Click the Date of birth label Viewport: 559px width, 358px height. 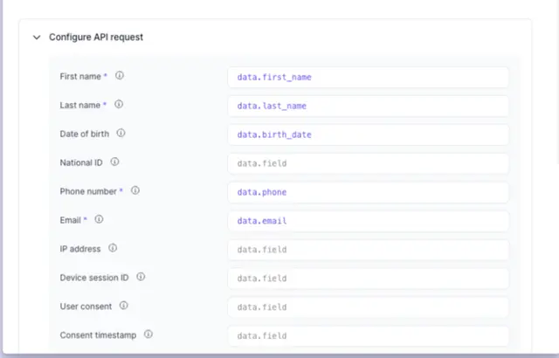[x=85, y=134]
